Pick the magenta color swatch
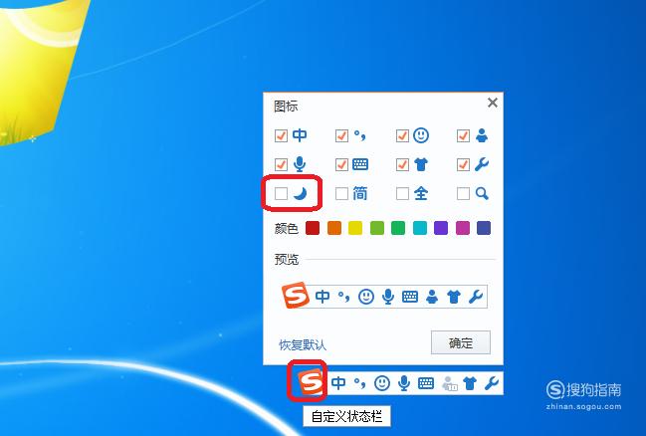Screen dimensions: 646x436 tap(463, 228)
